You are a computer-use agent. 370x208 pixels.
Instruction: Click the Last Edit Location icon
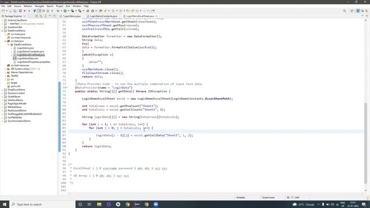coord(128,11)
